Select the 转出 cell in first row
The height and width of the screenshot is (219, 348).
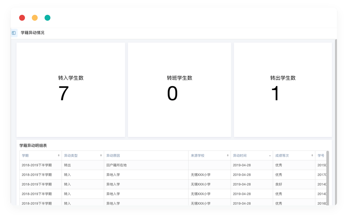[68, 165]
